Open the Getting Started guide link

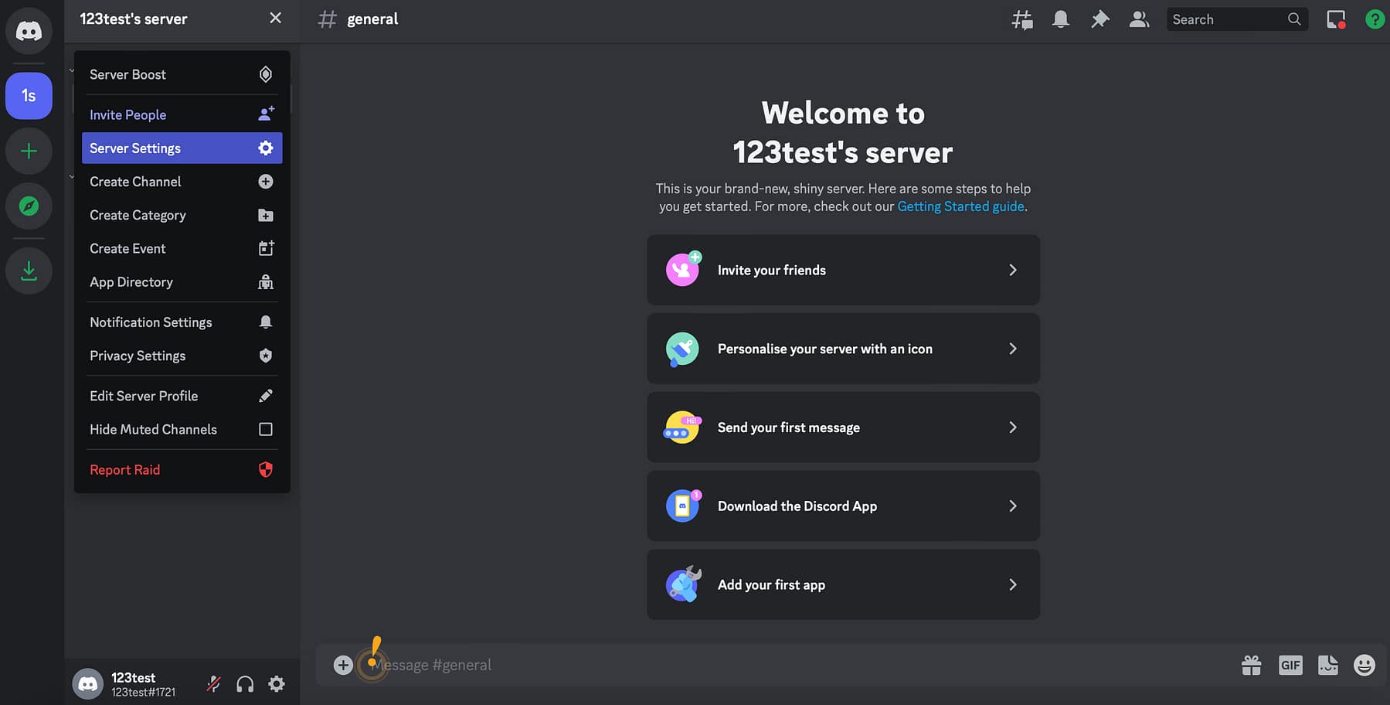click(960, 206)
